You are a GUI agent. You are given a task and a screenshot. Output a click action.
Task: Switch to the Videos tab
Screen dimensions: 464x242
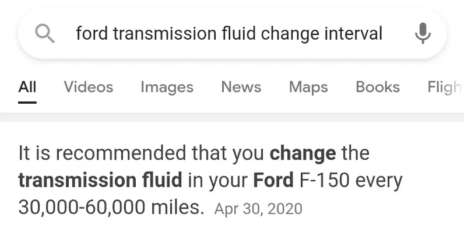point(89,87)
